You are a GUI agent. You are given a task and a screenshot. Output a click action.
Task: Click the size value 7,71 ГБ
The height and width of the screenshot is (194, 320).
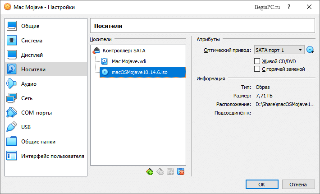264,96
